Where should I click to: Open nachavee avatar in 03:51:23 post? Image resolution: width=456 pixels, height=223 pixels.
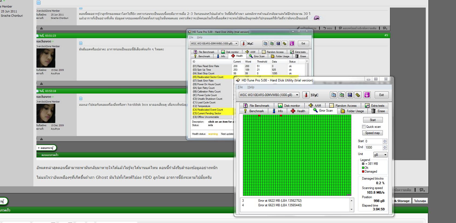click(46, 58)
